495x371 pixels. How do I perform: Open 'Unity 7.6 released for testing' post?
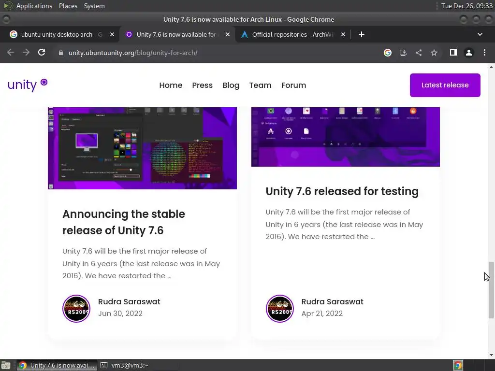click(x=342, y=191)
